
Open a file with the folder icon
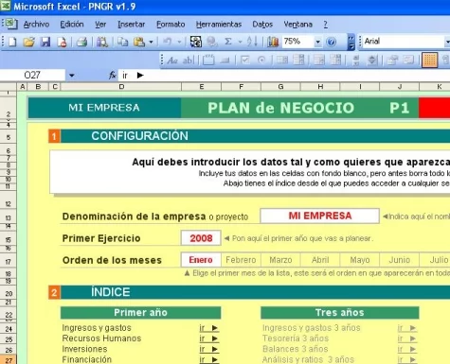[28, 42]
